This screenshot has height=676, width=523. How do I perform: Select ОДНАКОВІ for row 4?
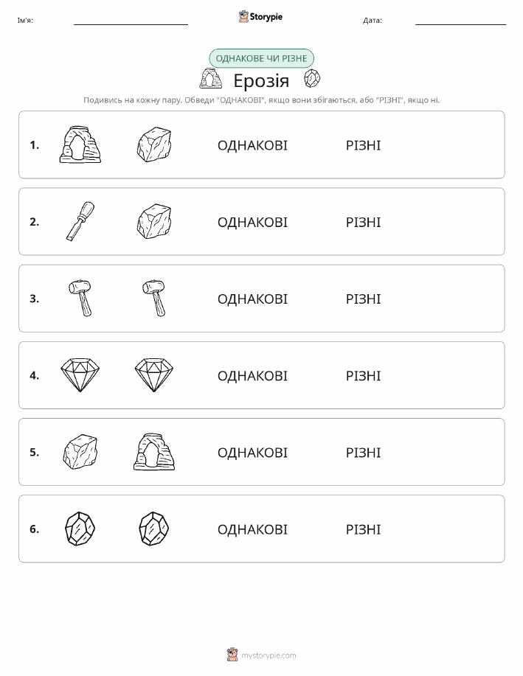252,375
